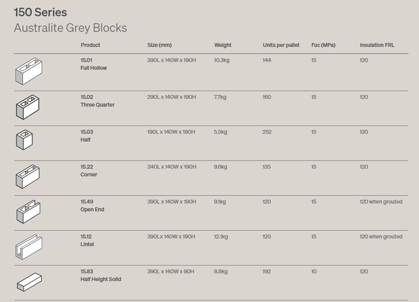
Task: Open the 15.02 Three Quarter product entry
Action: 97,101
